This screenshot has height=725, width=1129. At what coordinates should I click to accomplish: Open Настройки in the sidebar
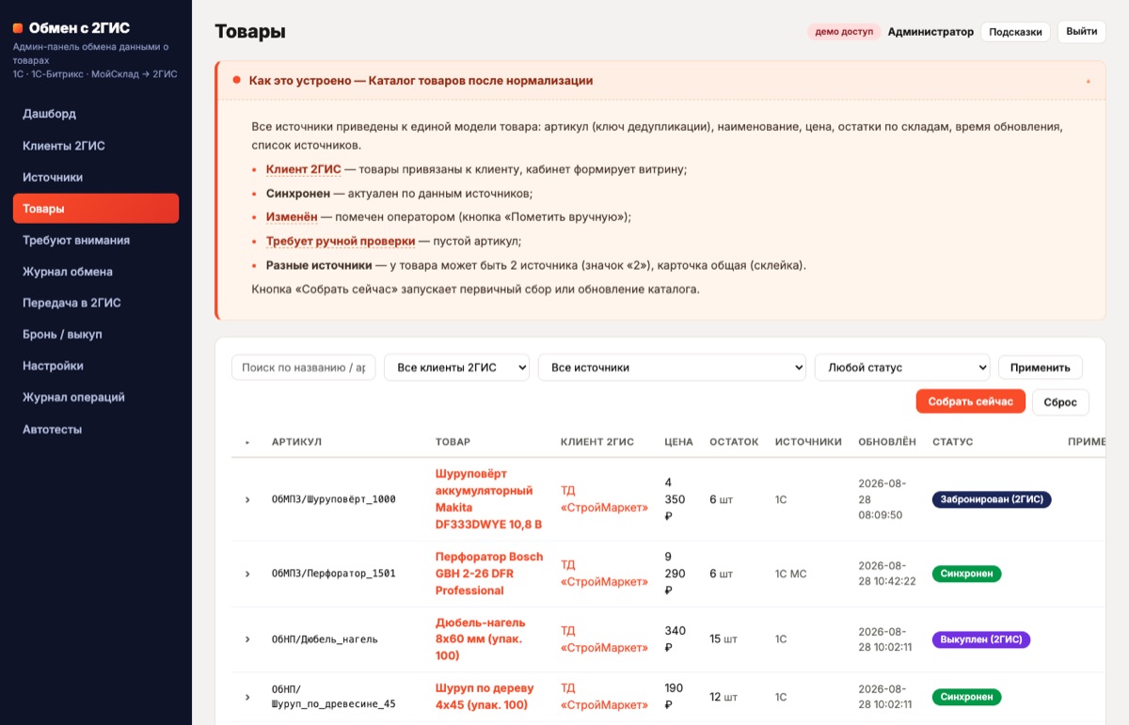96,366
